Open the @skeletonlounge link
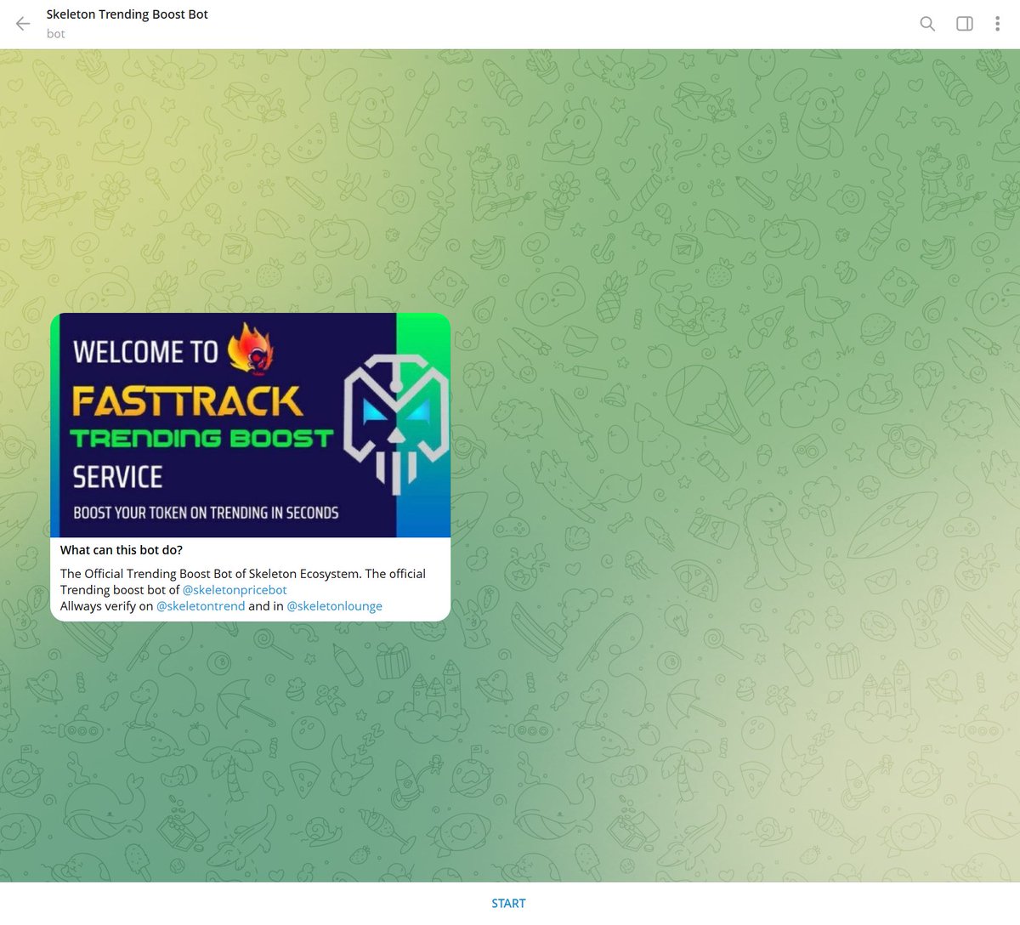The width and height of the screenshot is (1020, 925). pos(334,606)
